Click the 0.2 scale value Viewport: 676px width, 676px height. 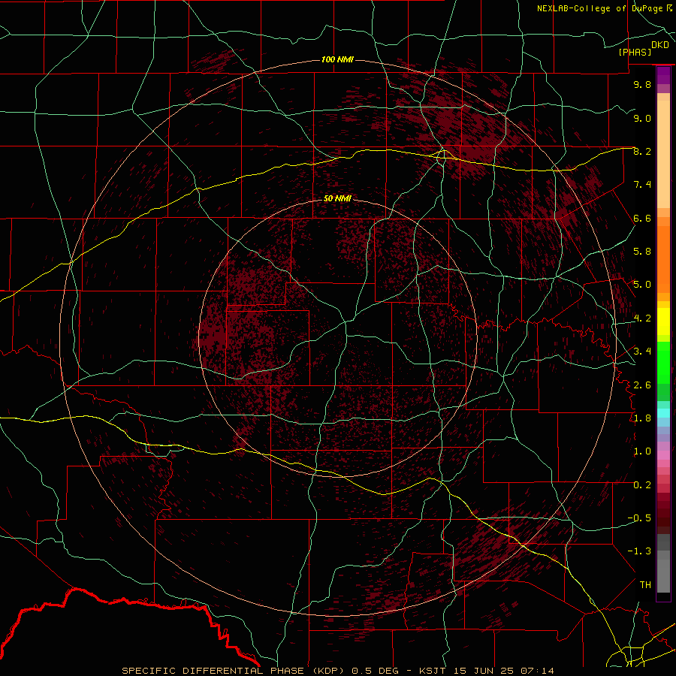tap(642, 485)
